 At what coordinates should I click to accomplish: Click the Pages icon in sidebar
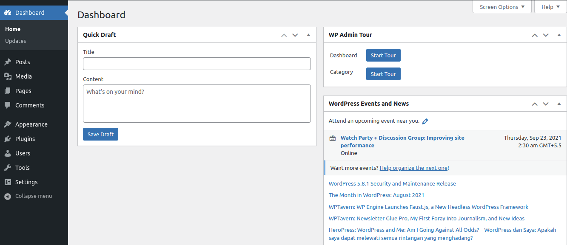click(x=8, y=91)
